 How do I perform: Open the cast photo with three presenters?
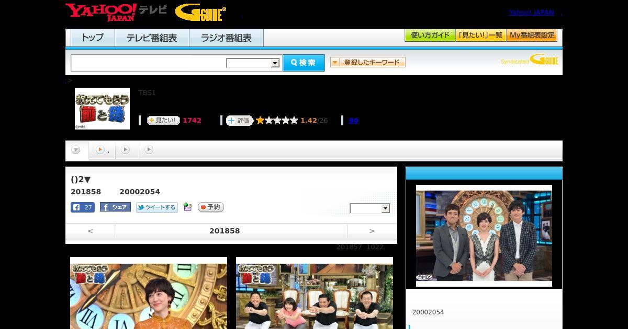pos(484,236)
